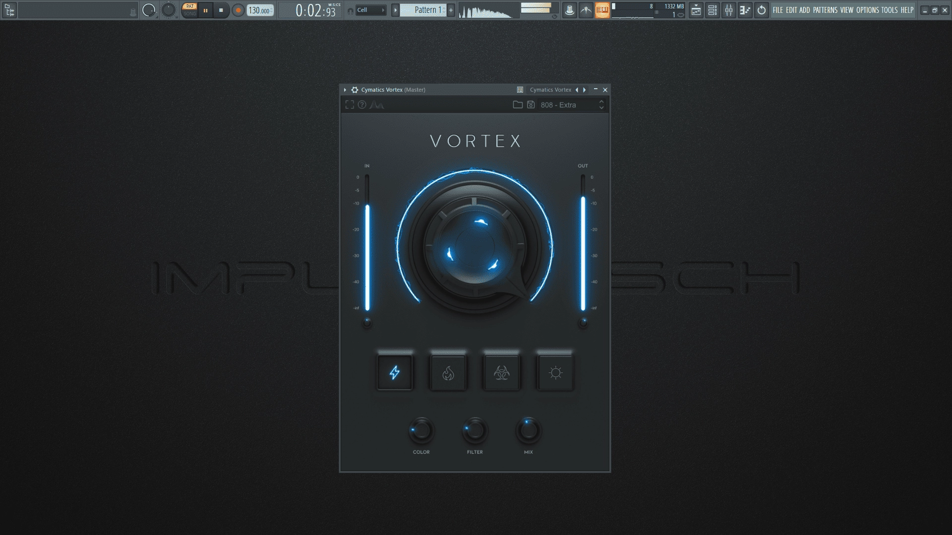
Task: Select the sun distortion mode
Action: tap(555, 373)
